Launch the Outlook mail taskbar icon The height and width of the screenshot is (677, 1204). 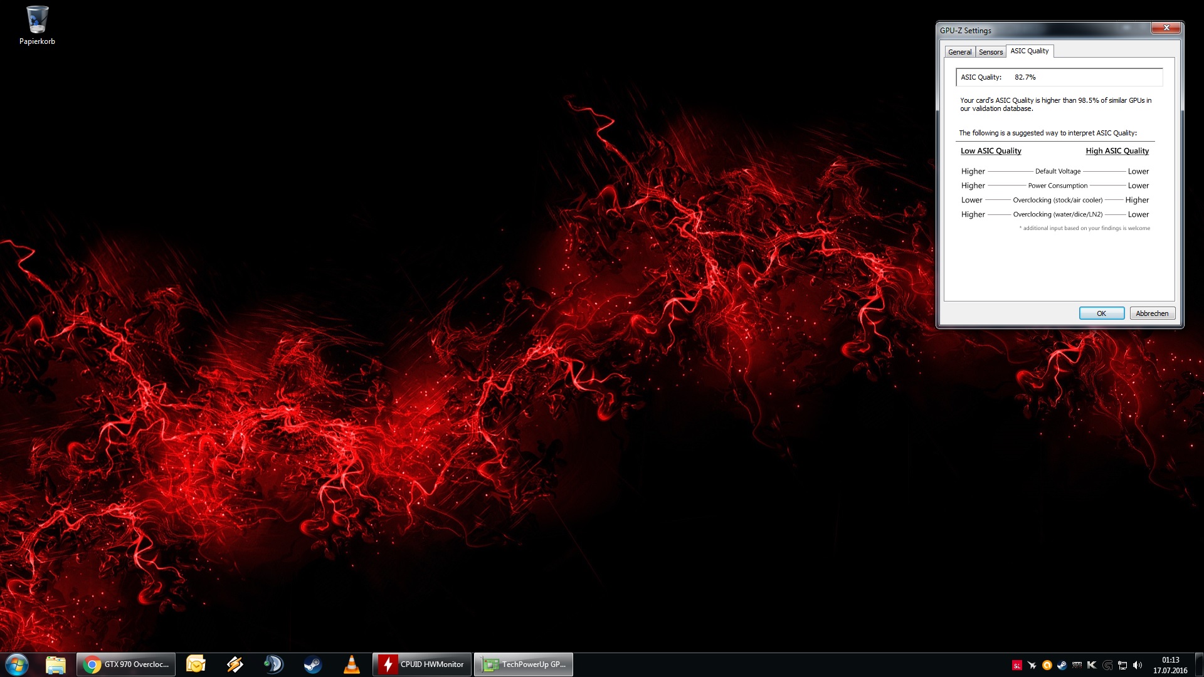tap(196, 664)
